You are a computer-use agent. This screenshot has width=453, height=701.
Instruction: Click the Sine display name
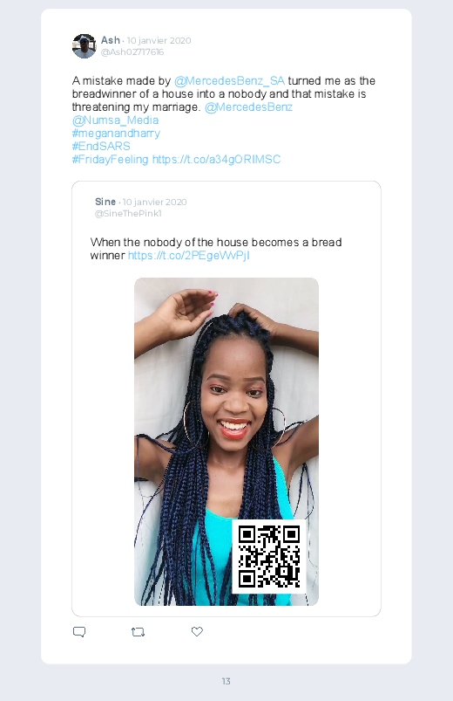click(105, 202)
